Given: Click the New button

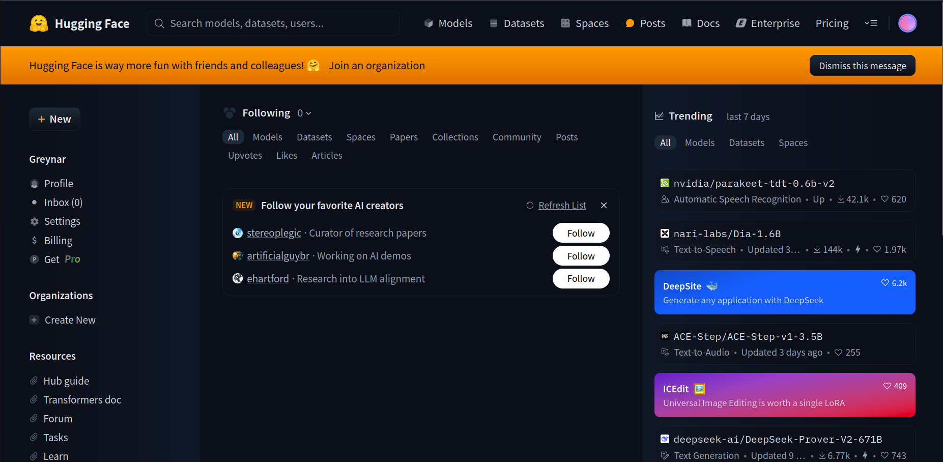Looking at the screenshot, I should [54, 119].
